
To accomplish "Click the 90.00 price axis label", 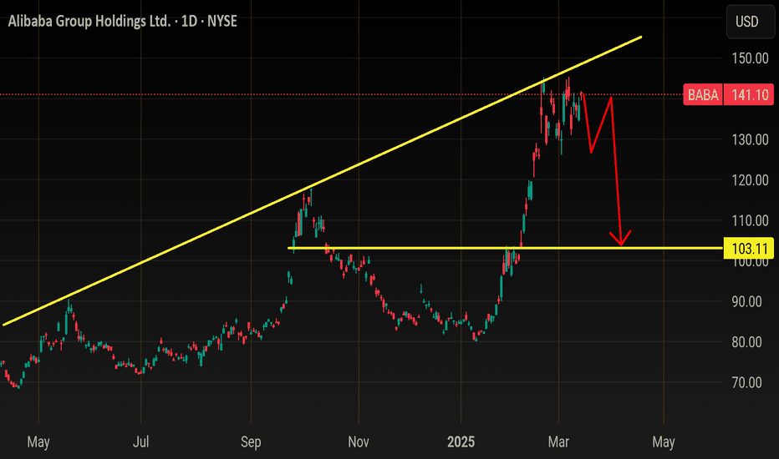I will pyautogui.click(x=746, y=302).
